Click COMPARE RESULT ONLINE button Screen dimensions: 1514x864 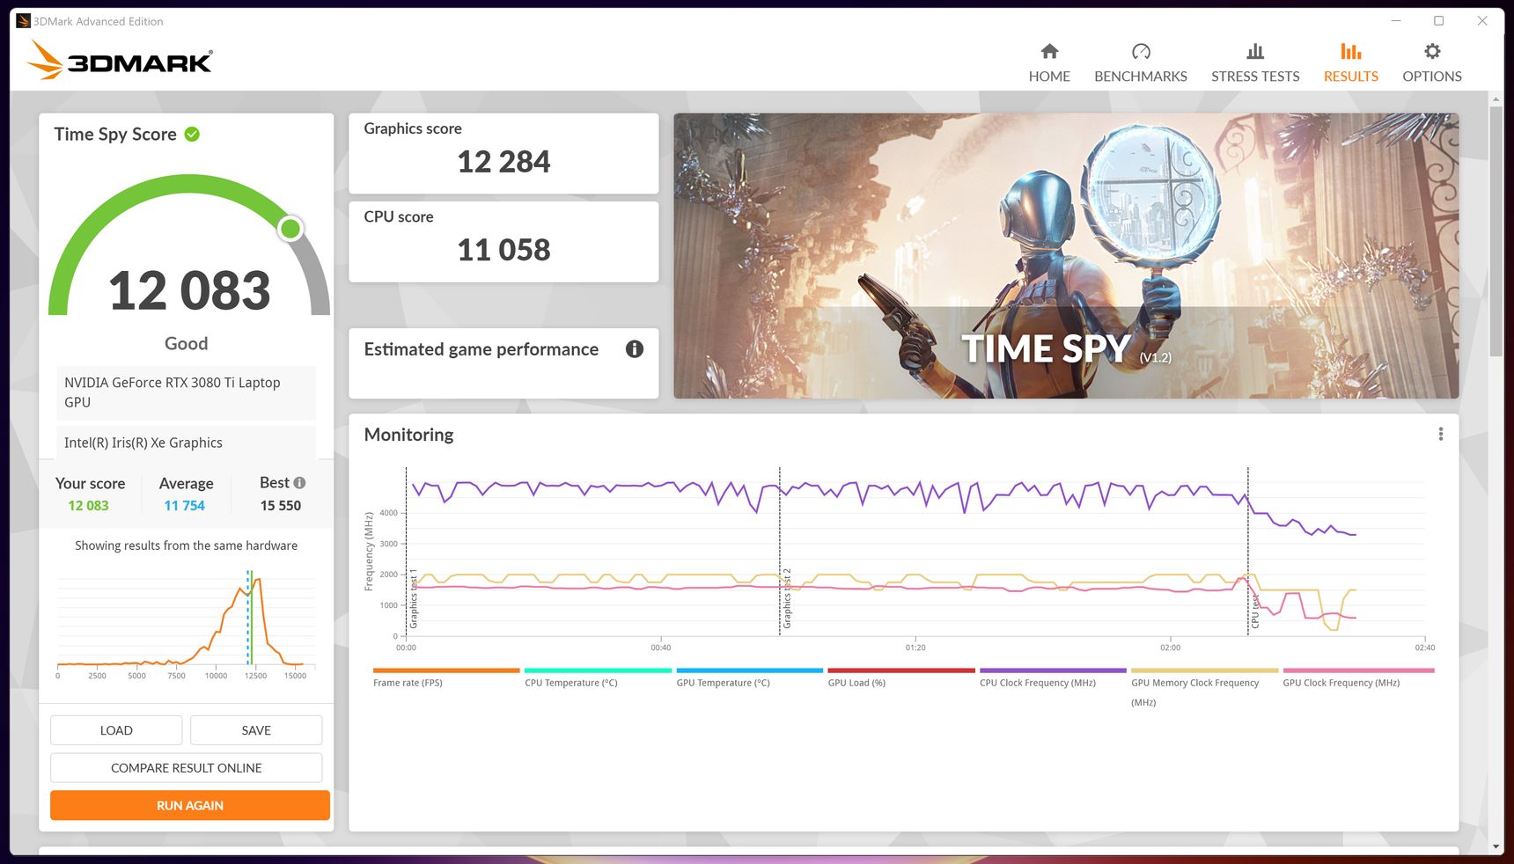click(x=187, y=768)
